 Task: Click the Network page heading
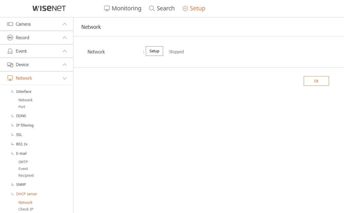pyautogui.click(x=91, y=27)
